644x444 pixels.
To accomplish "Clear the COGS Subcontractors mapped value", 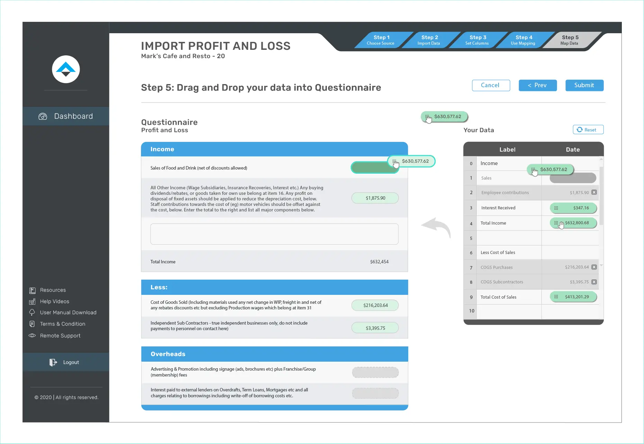I will click(594, 282).
